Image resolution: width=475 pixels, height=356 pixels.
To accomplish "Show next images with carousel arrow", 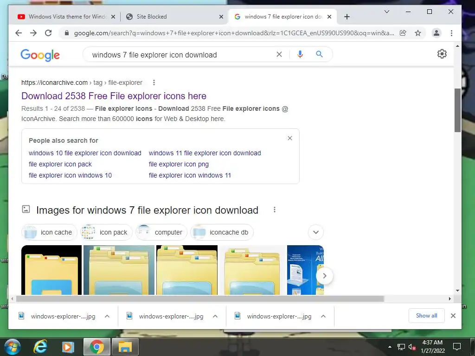I will click(324, 276).
